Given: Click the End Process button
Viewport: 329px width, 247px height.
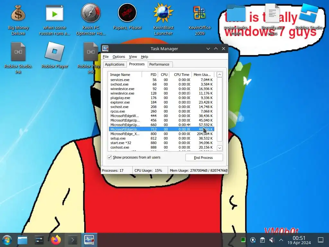Looking at the screenshot, I should click(204, 158).
